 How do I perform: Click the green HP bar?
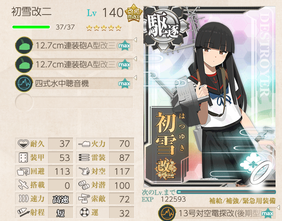pos(31,27)
